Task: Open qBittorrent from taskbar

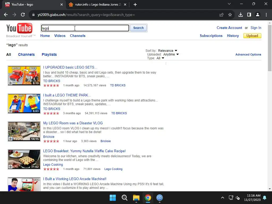Action: click(160, 198)
